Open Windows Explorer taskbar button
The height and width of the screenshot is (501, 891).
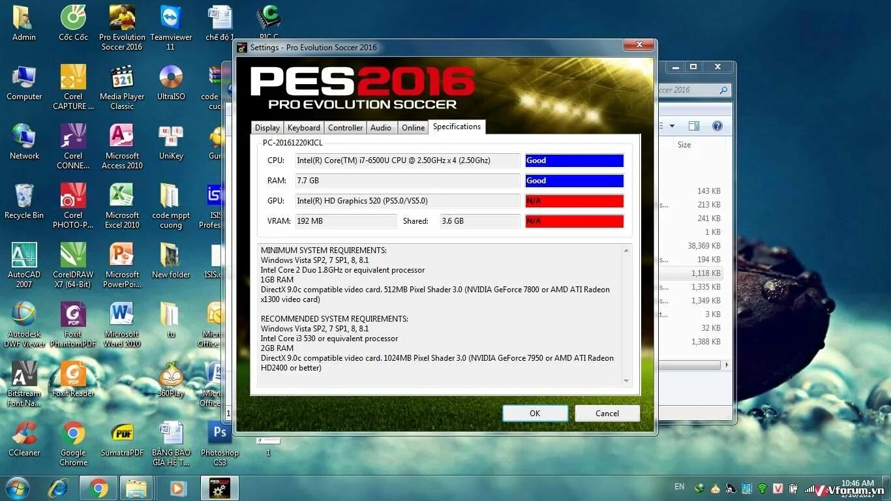point(137,488)
